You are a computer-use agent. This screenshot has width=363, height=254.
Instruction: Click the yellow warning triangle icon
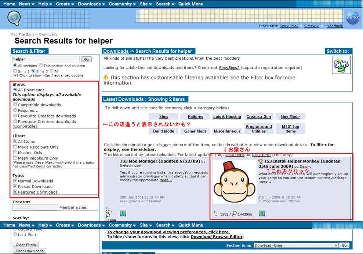pos(106,77)
